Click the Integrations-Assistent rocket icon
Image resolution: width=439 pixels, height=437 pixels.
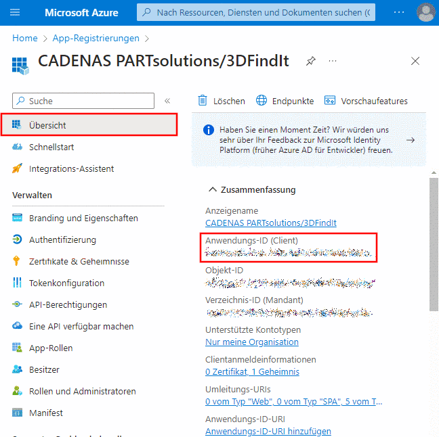click(x=17, y=168)
